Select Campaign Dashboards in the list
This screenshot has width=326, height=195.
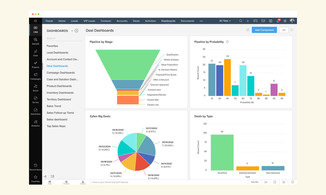(x=61, y=73)
